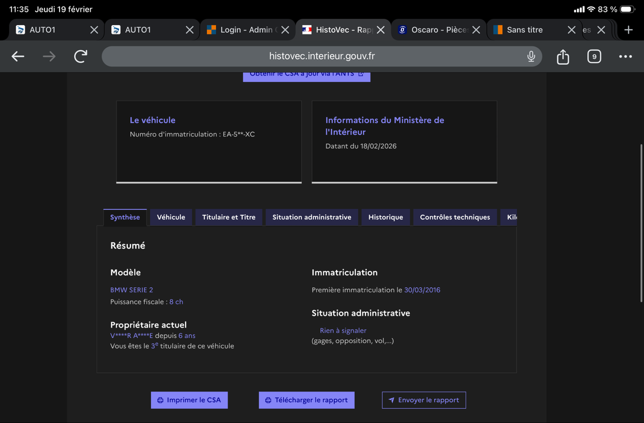Send report via Envoyer le rapport

coord(423,400)
